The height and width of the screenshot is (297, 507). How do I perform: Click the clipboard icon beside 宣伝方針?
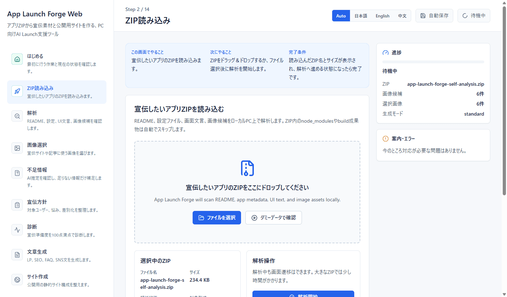(x=17, y=205)
